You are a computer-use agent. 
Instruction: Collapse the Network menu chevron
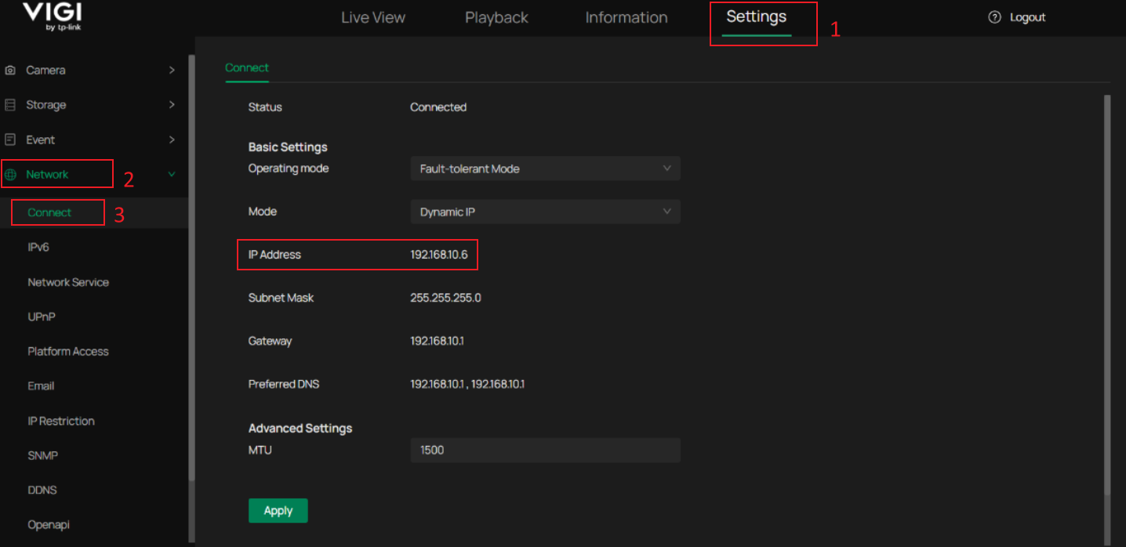[x=172, y=175]
